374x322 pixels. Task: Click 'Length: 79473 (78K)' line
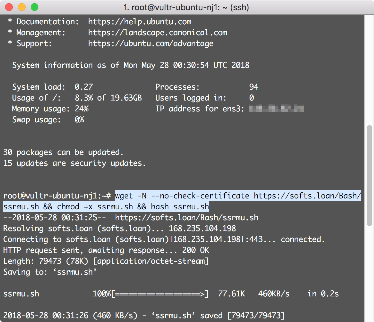(x=106, y=261)
